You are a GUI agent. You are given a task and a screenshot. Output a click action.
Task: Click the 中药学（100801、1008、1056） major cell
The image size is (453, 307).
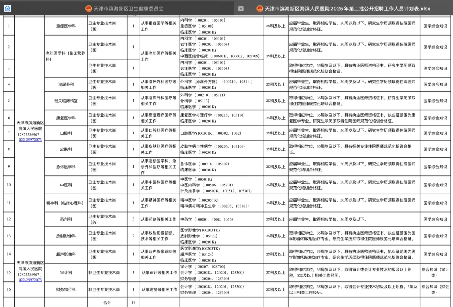point(221,219)
